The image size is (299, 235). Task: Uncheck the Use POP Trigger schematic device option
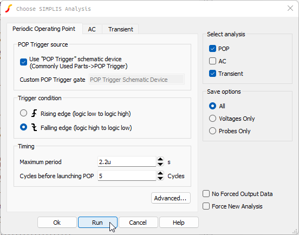click(x=23, y=62)
